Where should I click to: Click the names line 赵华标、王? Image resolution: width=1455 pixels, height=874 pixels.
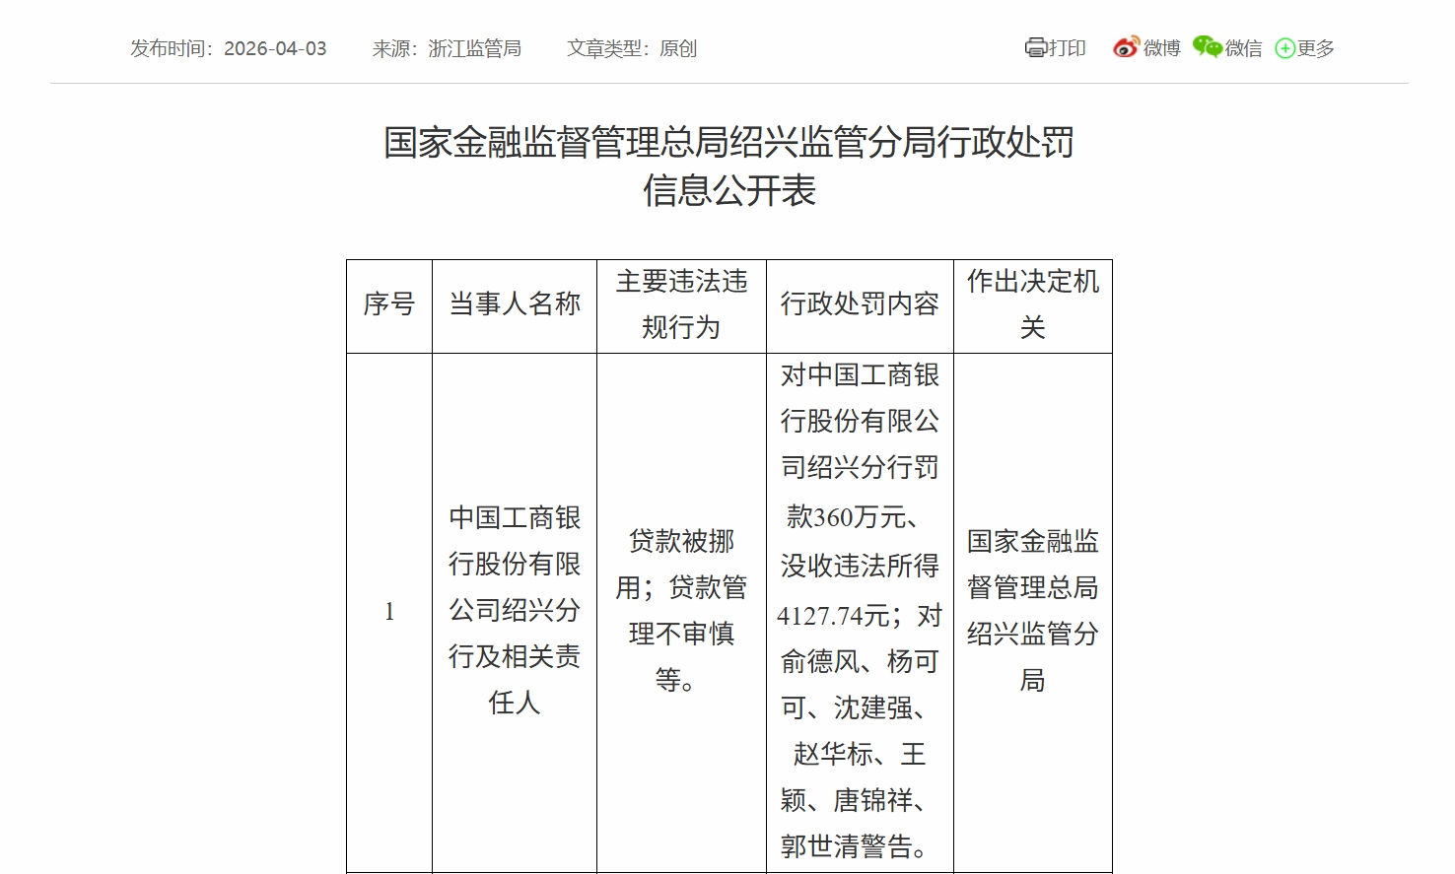point(860,754)
